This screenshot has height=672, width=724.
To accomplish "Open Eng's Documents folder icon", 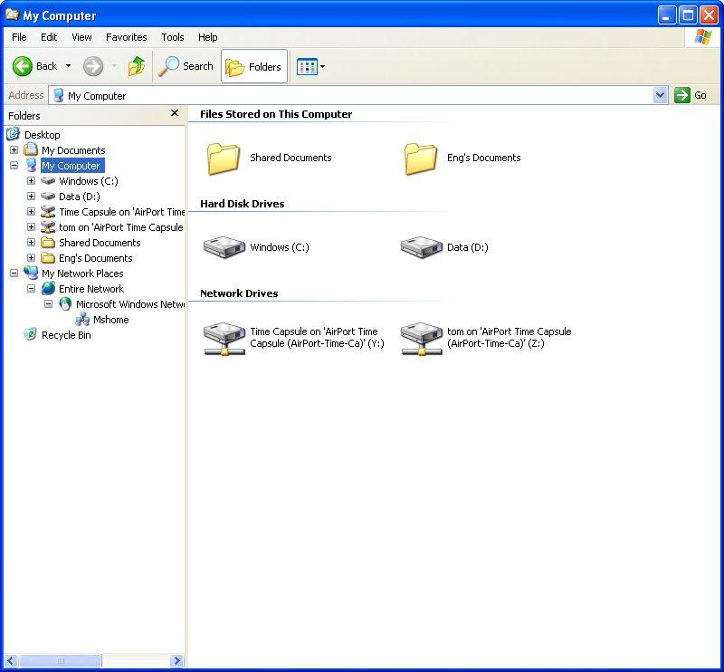I will click(420, 157).
